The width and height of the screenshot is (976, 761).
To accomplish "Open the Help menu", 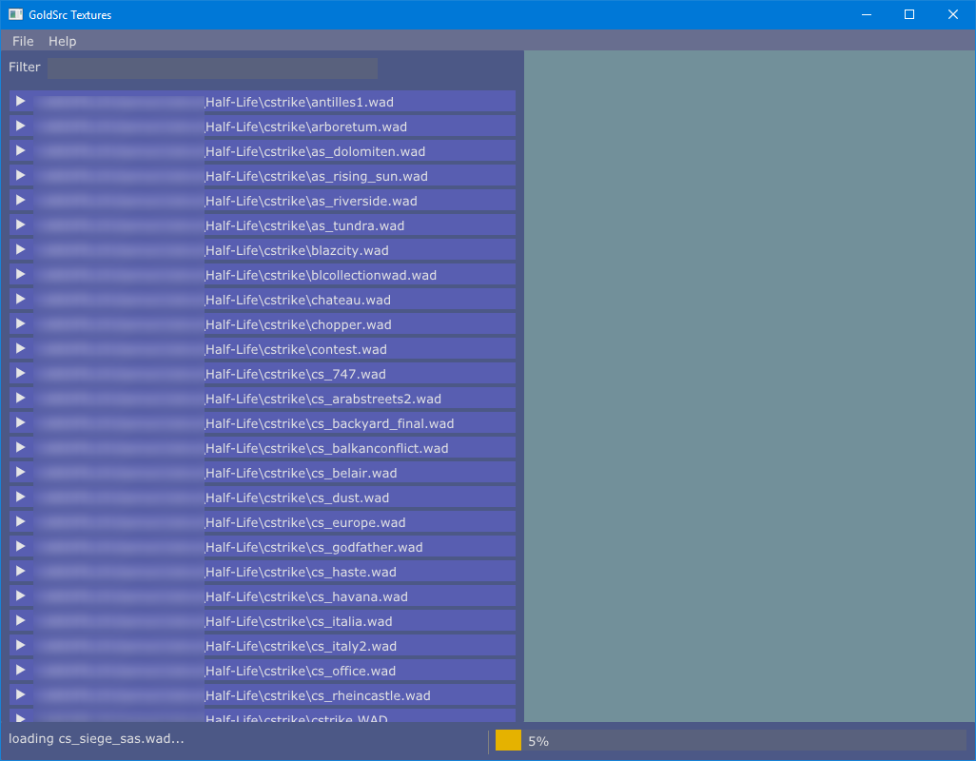I will click(62, 41).
